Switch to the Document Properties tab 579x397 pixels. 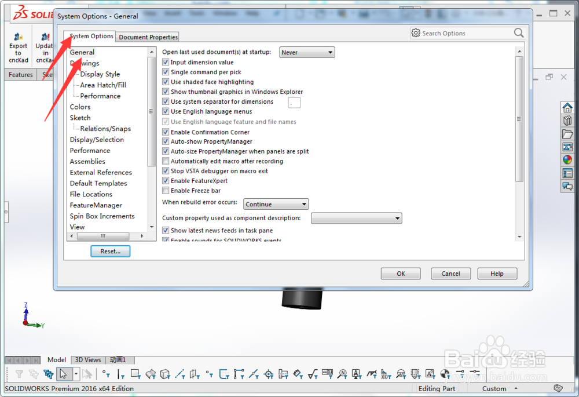[148, 37]
